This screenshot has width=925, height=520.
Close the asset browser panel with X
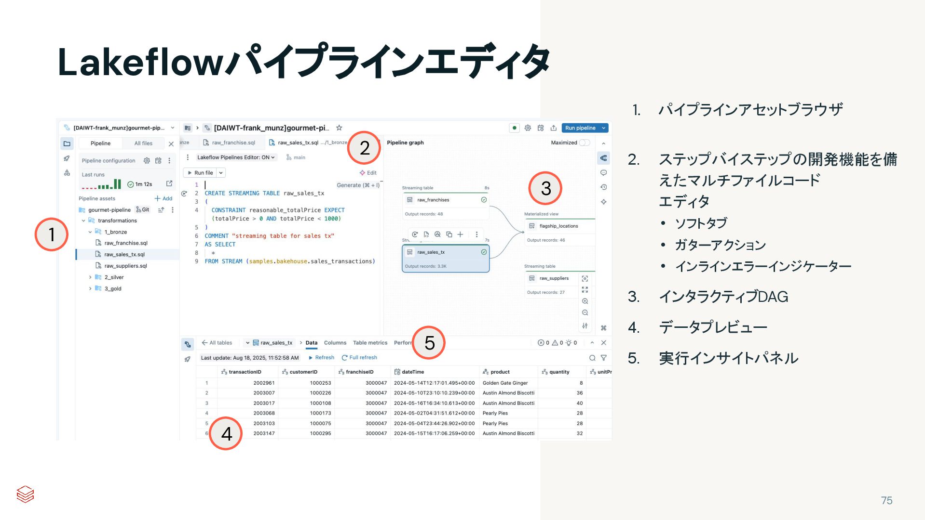point(171,144)
